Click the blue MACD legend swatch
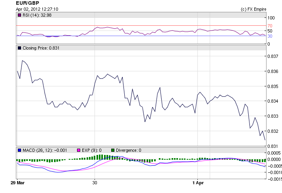The height and width of the screenshot is (193, 282). [19, 150]
